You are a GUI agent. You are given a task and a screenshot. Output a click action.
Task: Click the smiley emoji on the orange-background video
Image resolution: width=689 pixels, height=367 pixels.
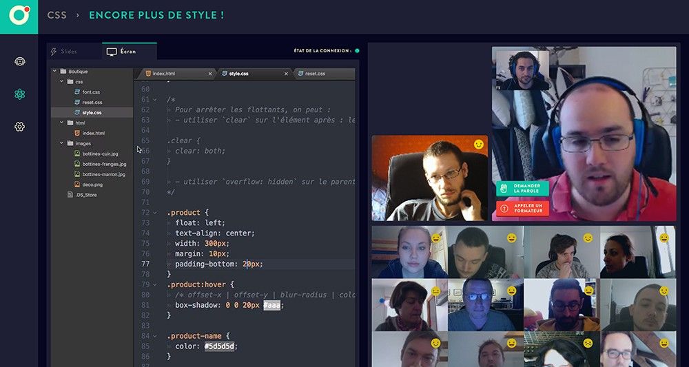479,145
